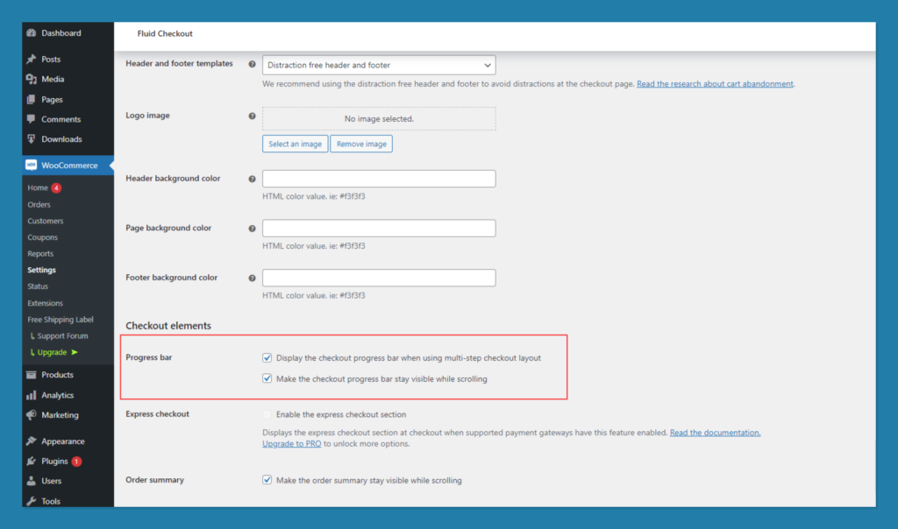The width and height of the screenshot is (898, 529).
Task: Click help icon beside Logo image
Action: coord(252,116)
